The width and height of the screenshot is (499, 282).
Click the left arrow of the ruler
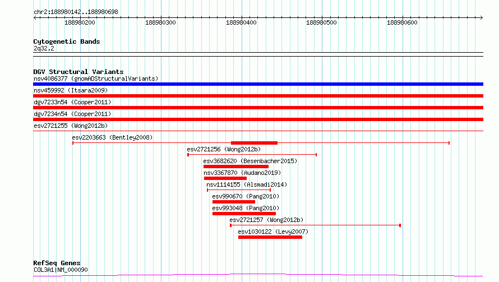click(35, 17)
